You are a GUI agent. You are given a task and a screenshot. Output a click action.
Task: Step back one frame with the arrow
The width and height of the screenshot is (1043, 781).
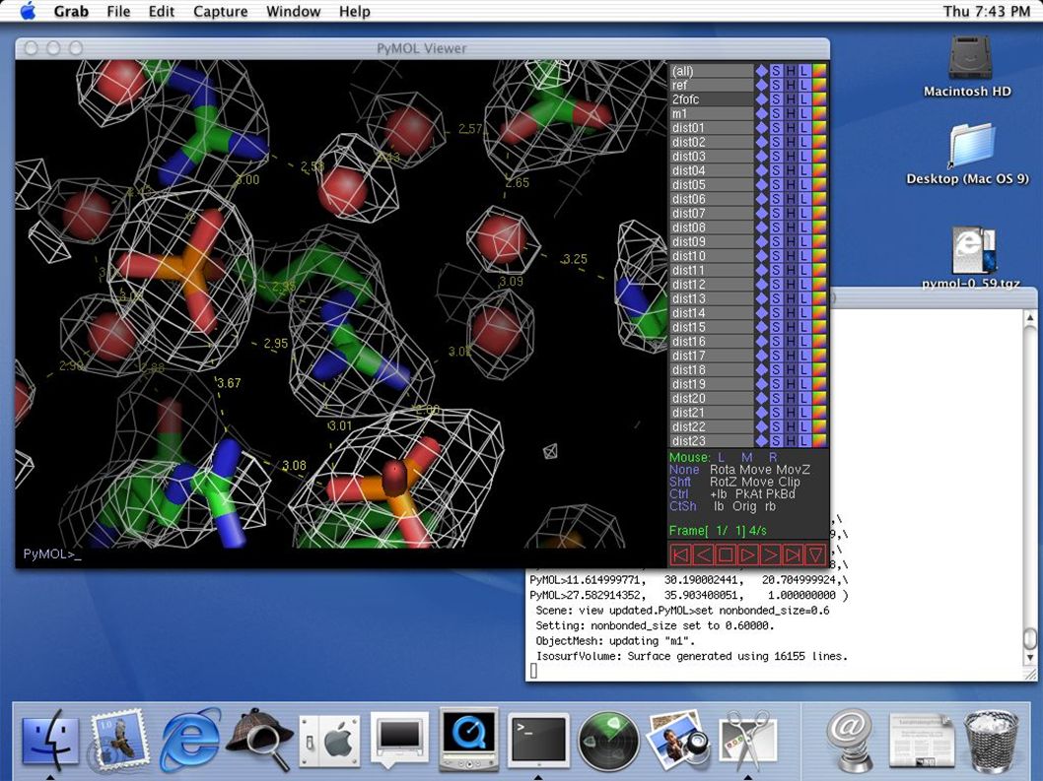pos(703,554)
